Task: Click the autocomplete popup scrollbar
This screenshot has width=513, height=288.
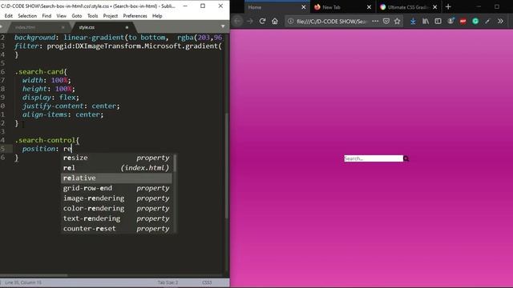Action: tap(175, 163)
